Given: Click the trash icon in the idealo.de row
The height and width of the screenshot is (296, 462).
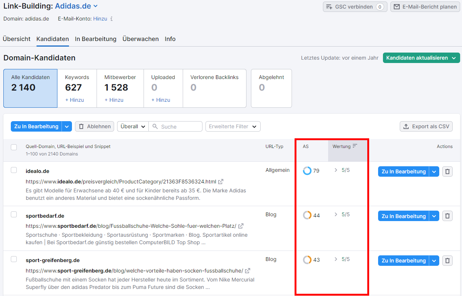Looking at the screenshot, I should pos(447,171).
